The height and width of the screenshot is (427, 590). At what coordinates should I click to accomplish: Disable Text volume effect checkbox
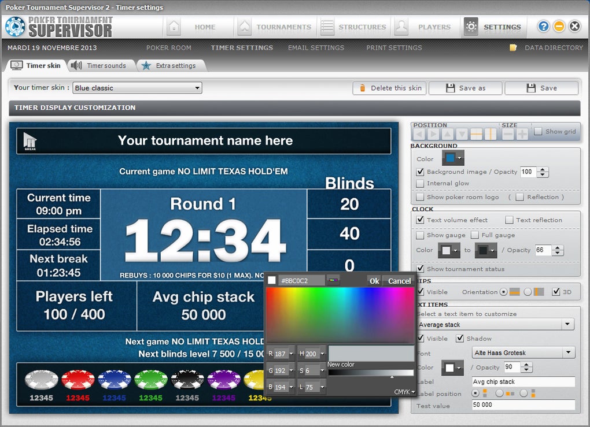pyautogui.click(x=421, y=220)
